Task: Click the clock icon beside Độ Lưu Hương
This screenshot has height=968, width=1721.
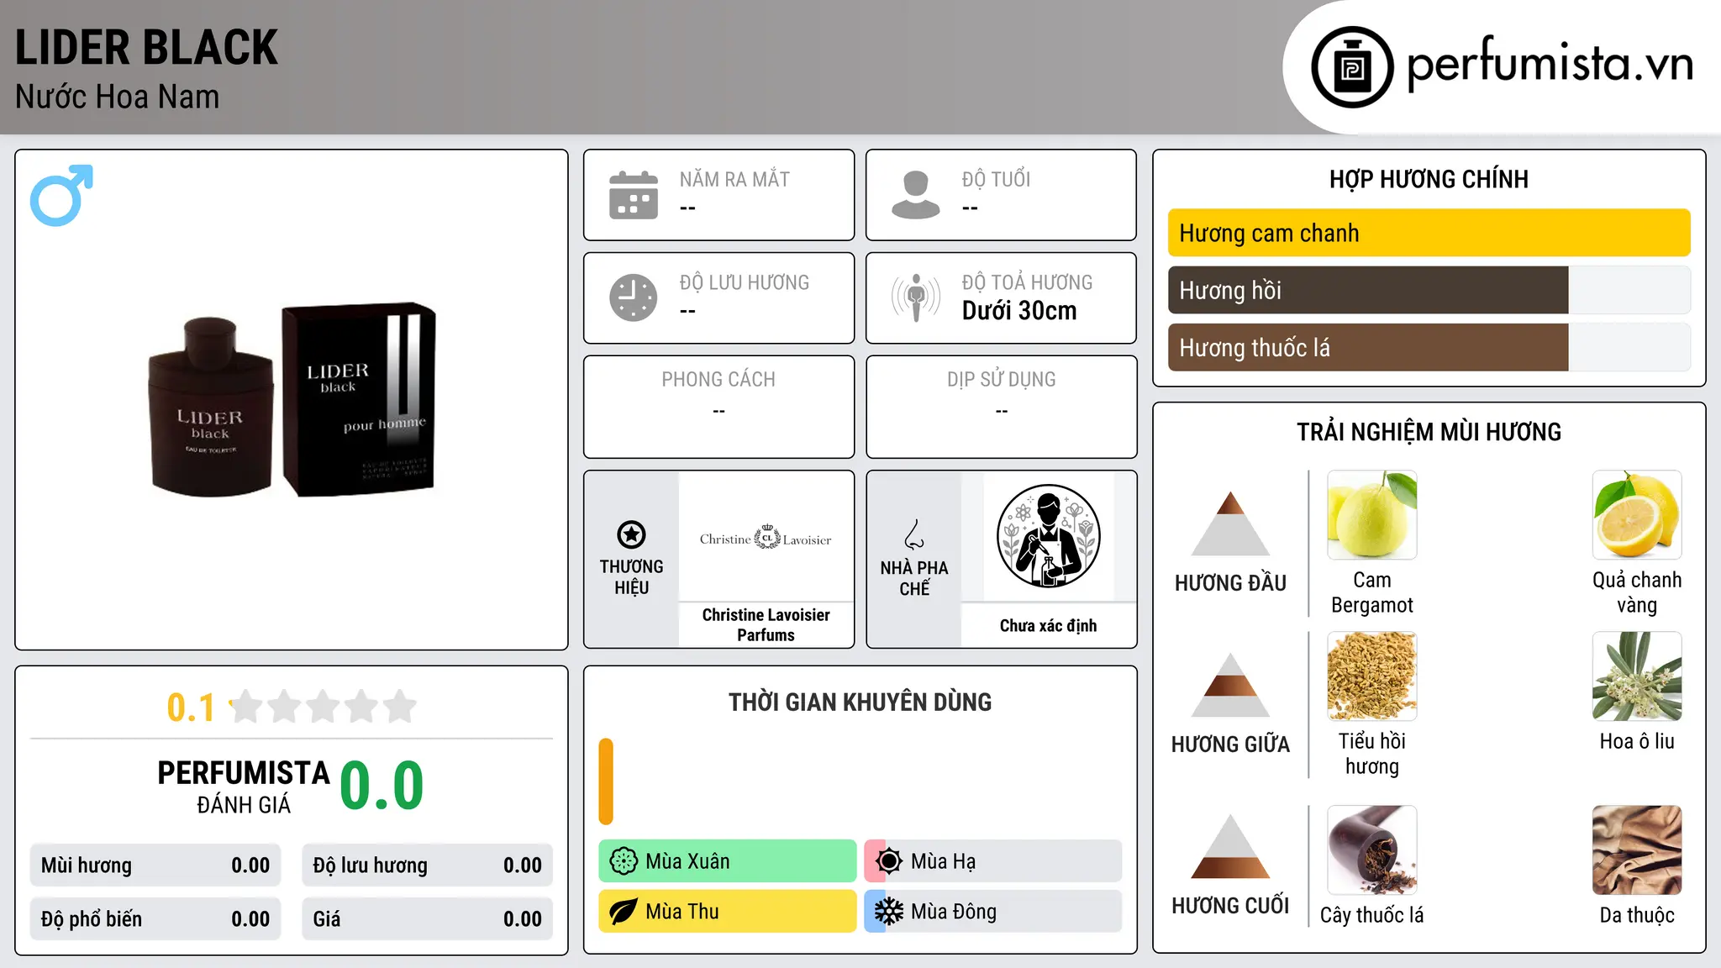Action: point(634,297)
